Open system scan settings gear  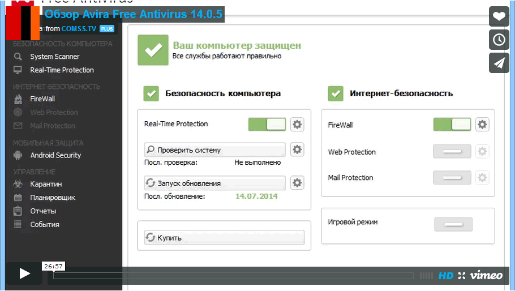[297, 149]
